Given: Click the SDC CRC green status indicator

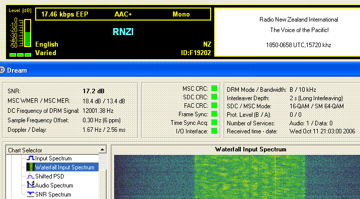Looking at the screenshot, I should (x=214, y=97).
